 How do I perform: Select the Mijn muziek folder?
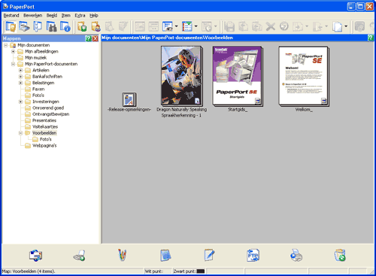click(x=35, y=58)
